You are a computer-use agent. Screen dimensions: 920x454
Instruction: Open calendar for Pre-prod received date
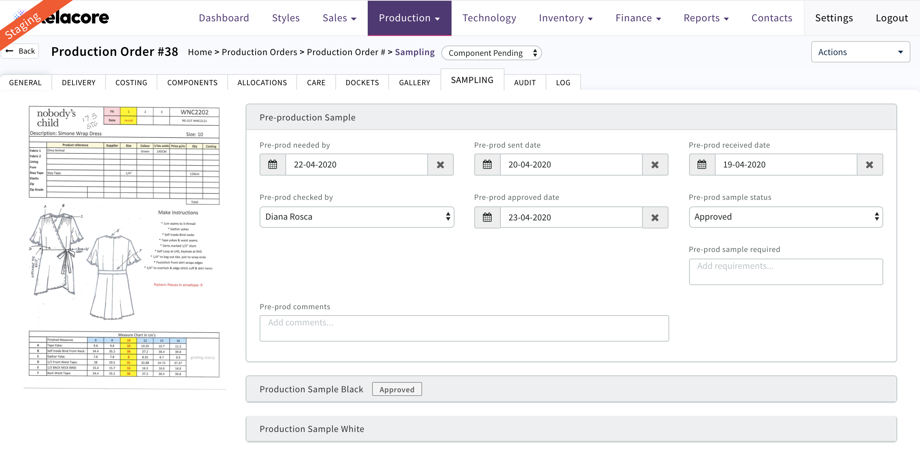pos(702,165)
